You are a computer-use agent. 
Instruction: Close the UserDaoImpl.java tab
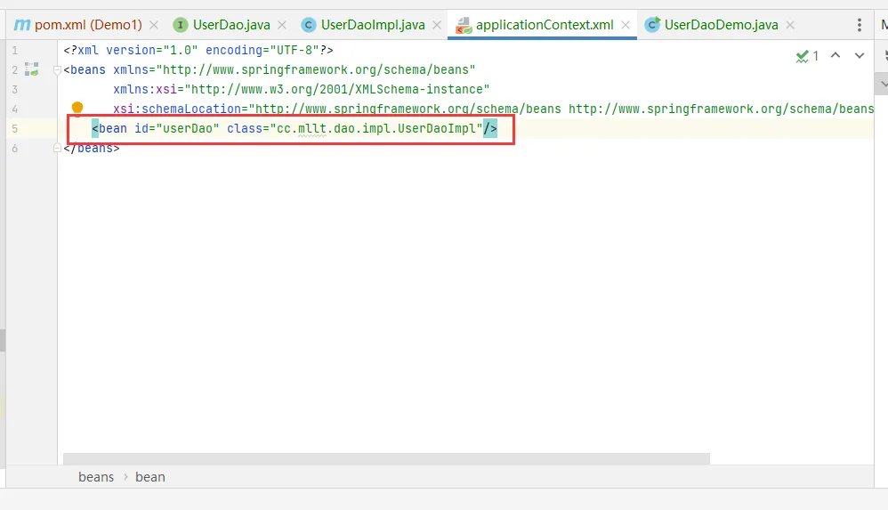tap(437, 25)
